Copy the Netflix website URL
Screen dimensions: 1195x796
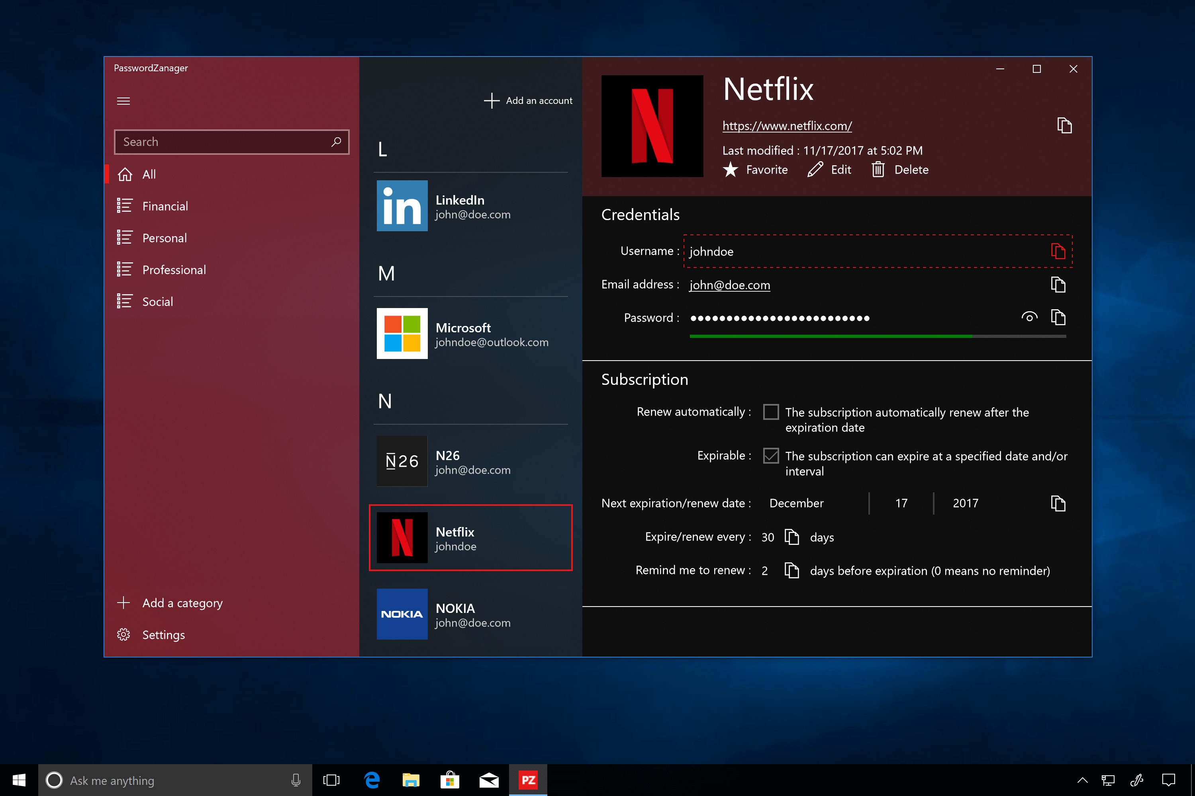(x=1064, y=125)
